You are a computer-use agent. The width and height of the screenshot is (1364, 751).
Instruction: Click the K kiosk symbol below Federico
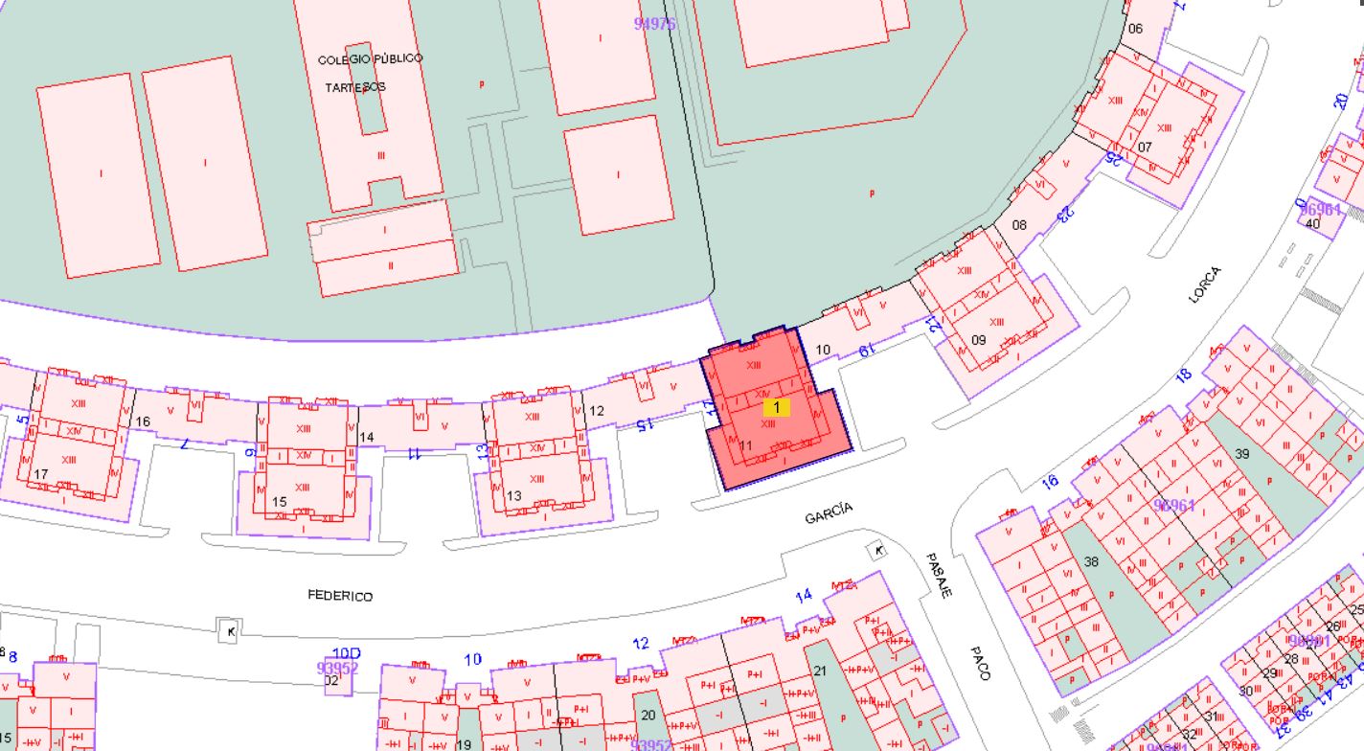coord(229,630)
